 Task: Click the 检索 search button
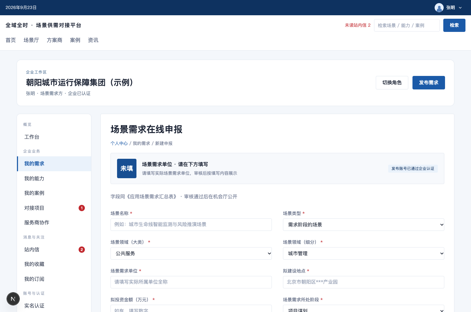[x=454, y=25]
